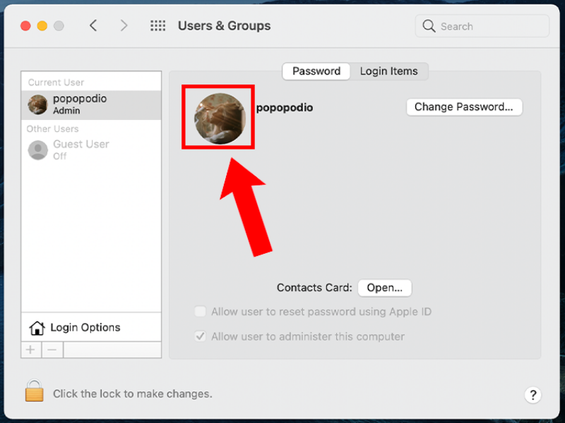Image resolution: width=565 pixels, height=423 pixels.
Task: Select Guest User in user list
Action: (91, 150)
